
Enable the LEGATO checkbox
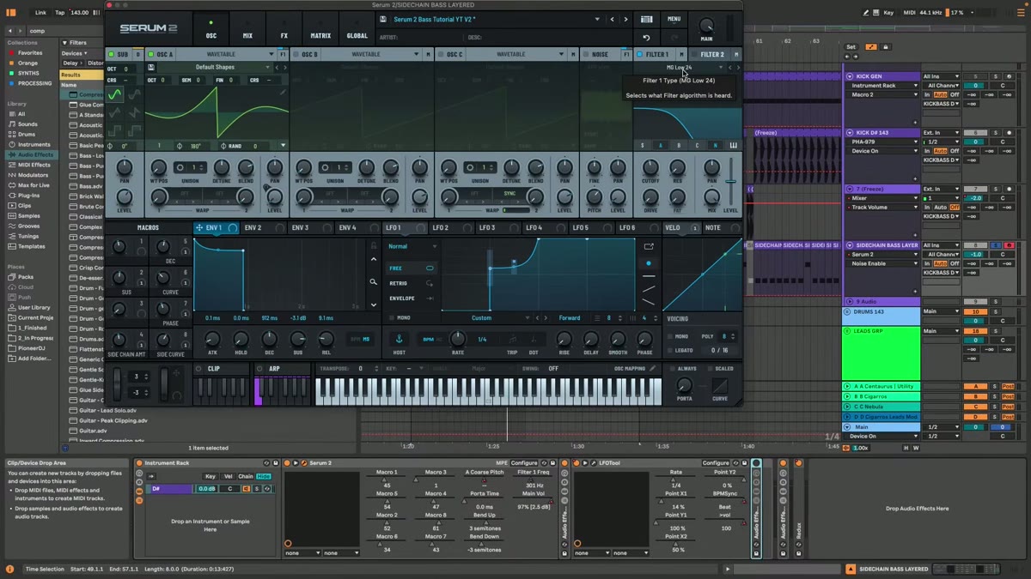[x=670, y=350]
